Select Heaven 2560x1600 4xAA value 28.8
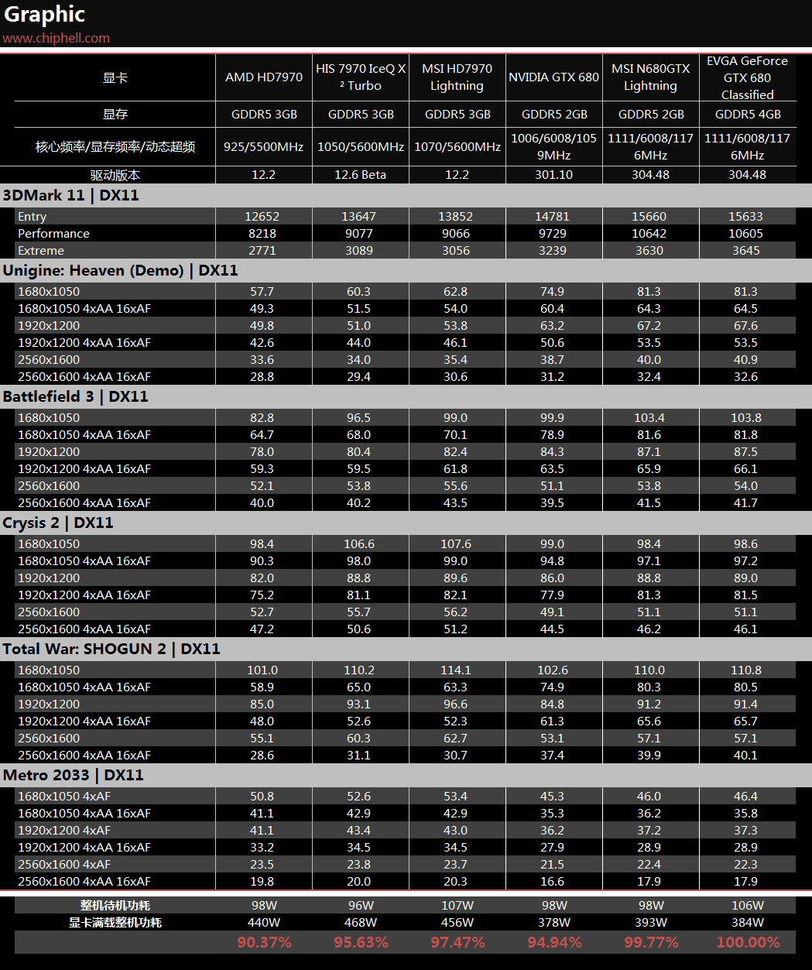Image resolution: width=812 pixels, height=970 pixels. pyautogui.click(x=262, y=377)
